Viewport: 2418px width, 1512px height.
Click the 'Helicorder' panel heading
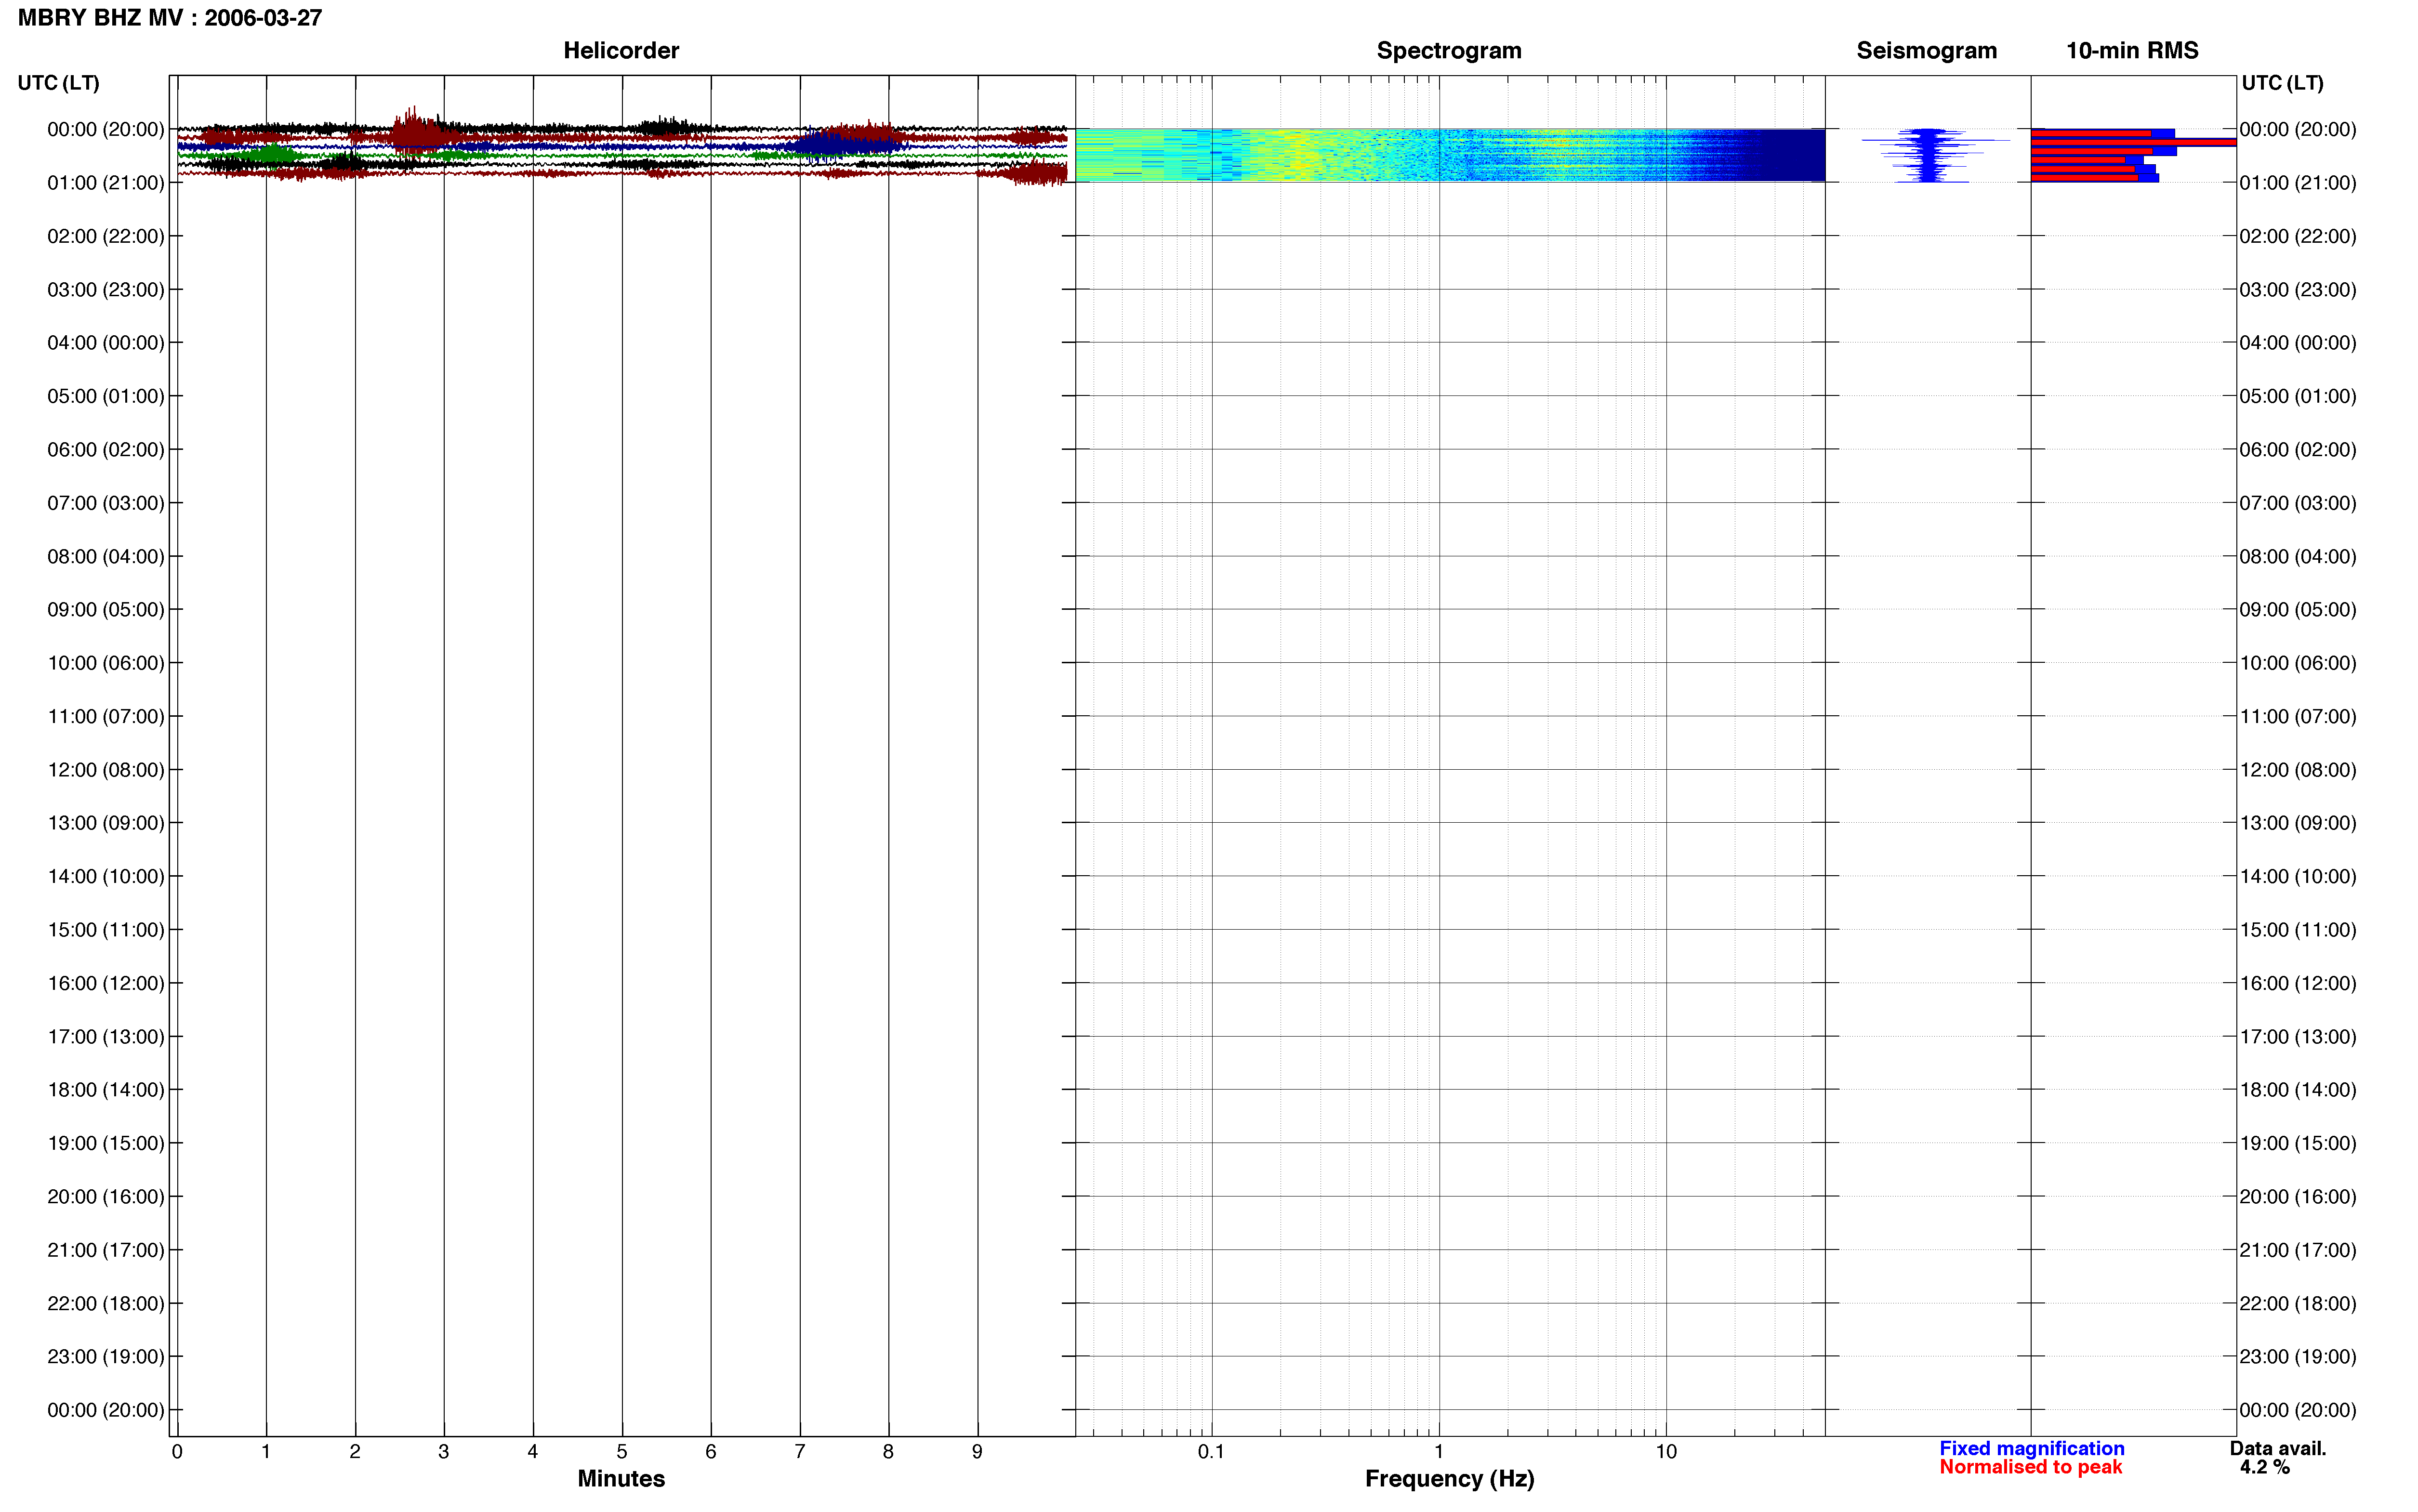pos(621,51)
